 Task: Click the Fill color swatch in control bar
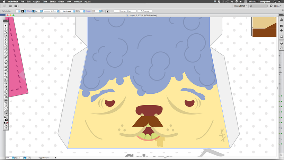pyautogui.click(x=17, y=11)
